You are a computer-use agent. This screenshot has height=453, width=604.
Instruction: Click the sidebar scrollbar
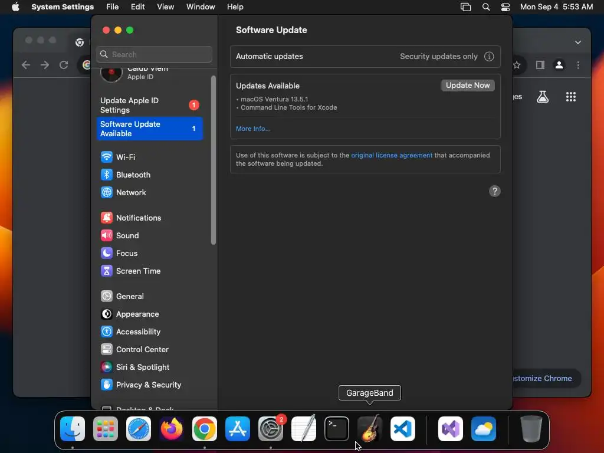(214, 160)
